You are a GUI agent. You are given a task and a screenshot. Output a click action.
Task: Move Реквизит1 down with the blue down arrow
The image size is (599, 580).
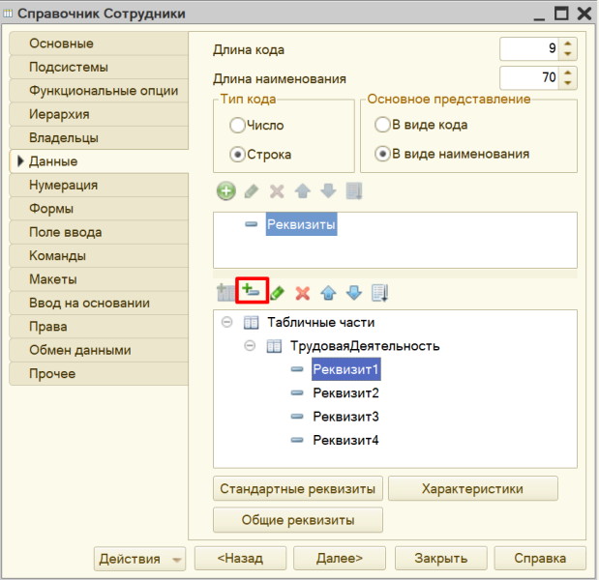pos(353,291)
